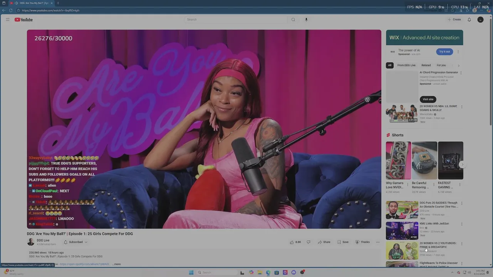Select the All filter chip
The height and width of the screenshot is (277, 493).
pos(390,65)
